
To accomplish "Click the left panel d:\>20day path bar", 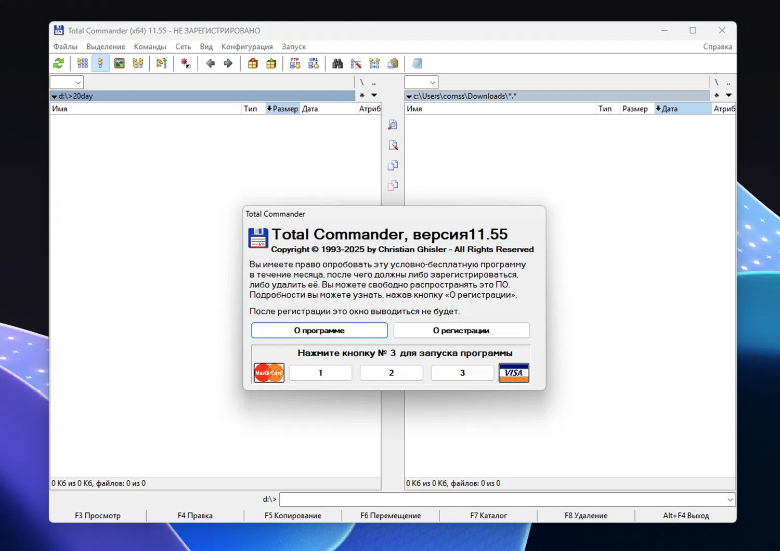I will (203, 96).
